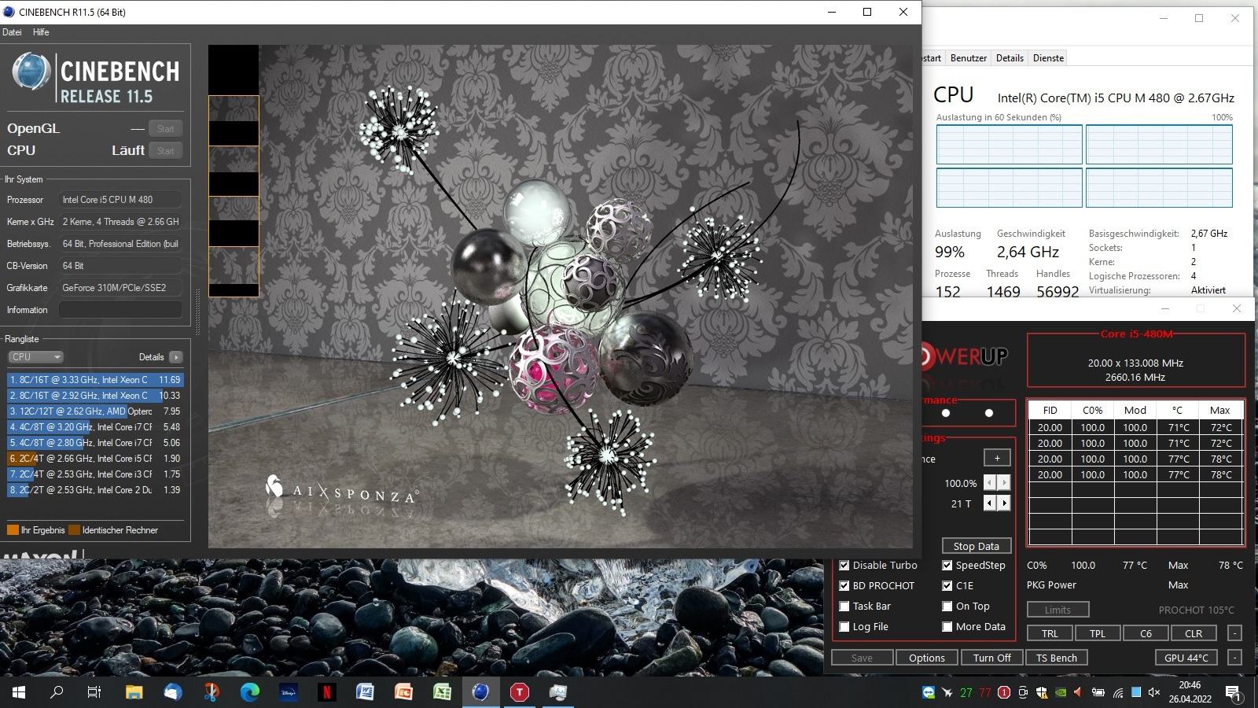Enable Task Bar checkbox

[x=844, y=606]
